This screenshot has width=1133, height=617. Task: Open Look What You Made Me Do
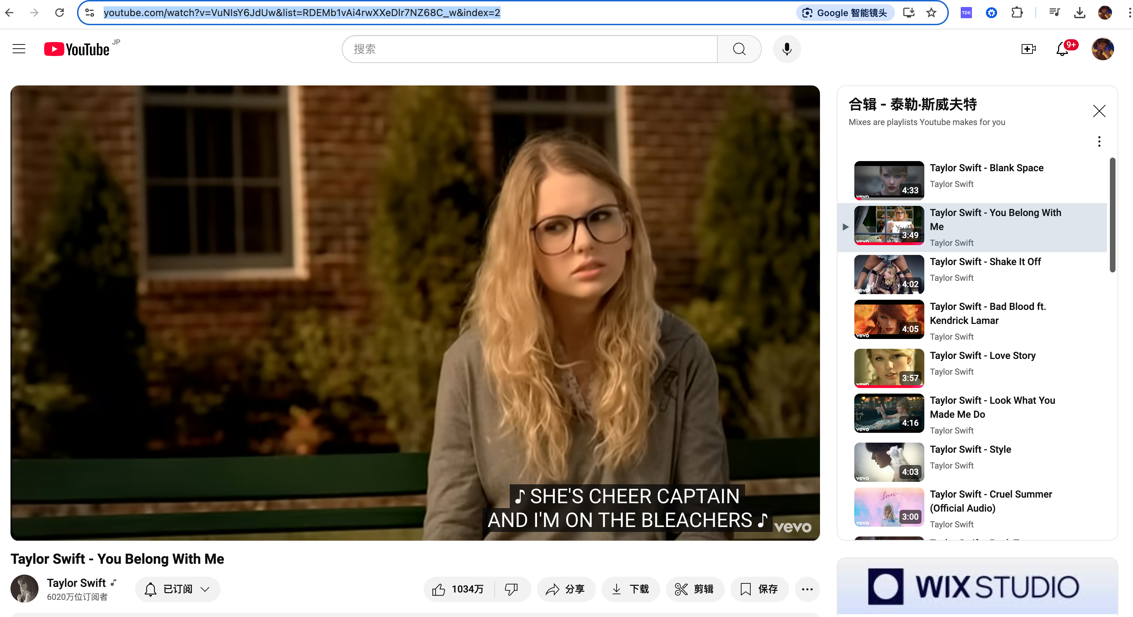tap(972, 415)
